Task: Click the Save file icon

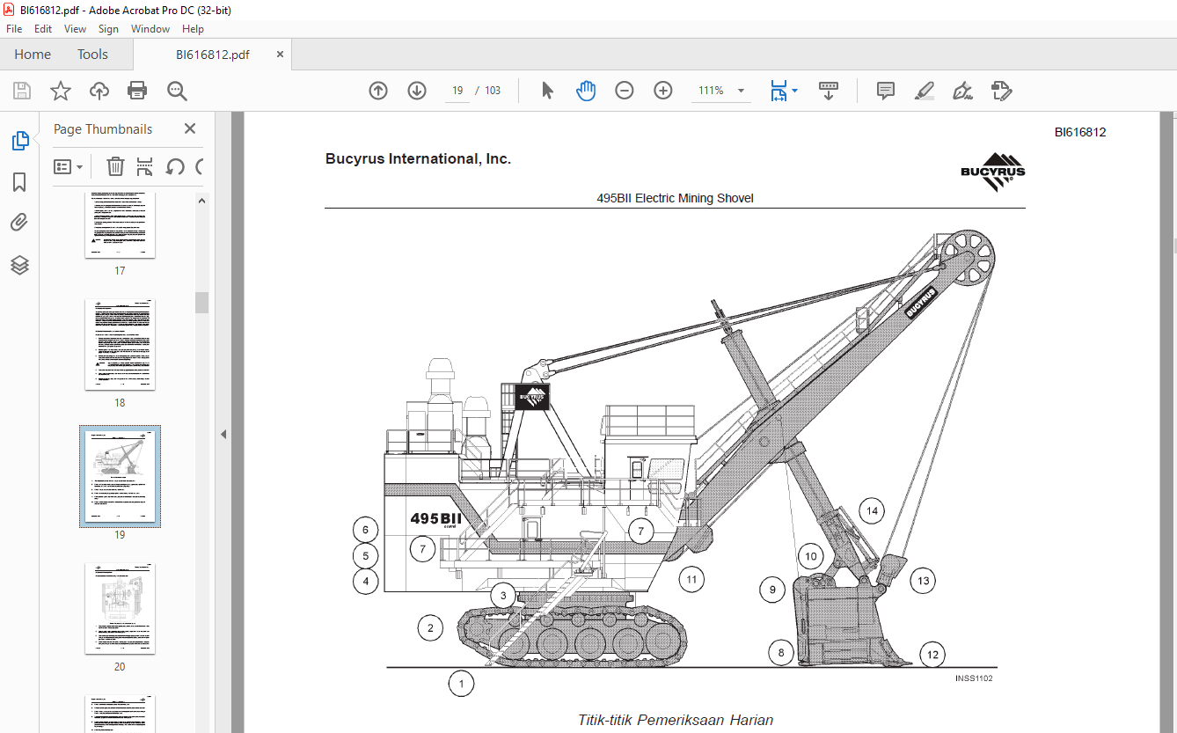Action: (22, 91)
